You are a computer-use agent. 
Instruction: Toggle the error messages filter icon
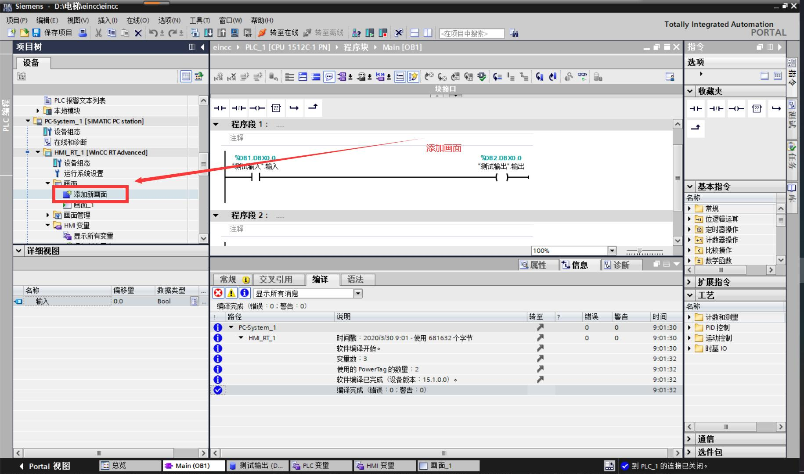pos(218,293)
